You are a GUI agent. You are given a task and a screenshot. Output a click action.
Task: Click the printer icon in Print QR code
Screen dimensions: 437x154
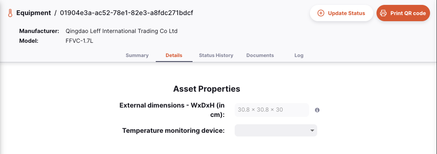point(383,13)
